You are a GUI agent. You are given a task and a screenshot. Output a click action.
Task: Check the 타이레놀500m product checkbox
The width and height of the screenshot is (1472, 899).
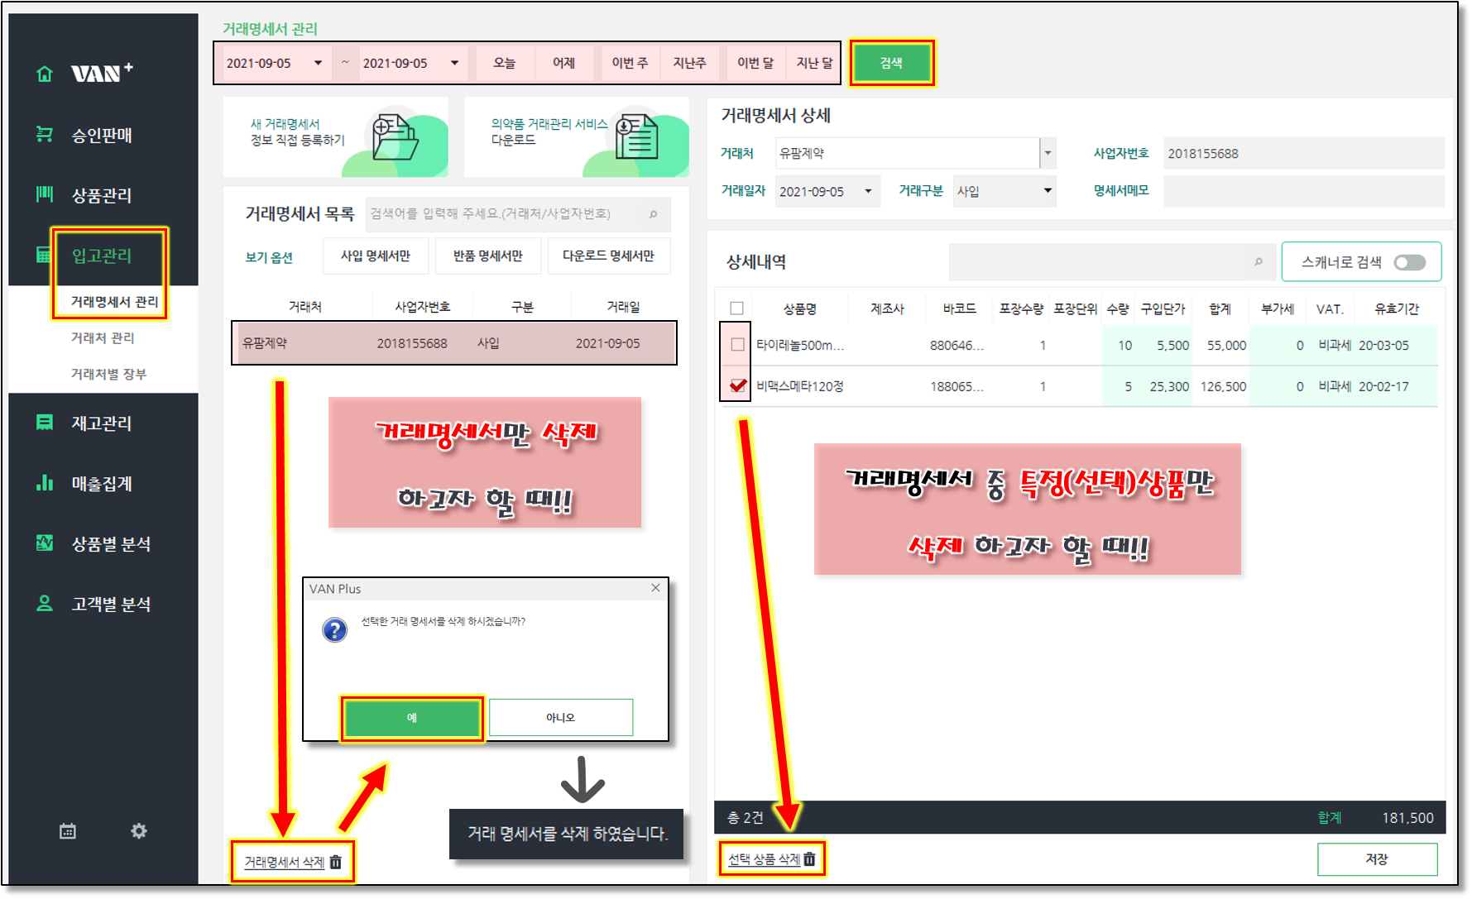point(737,345)
